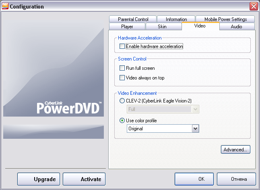Open the Original color profile dropdown
260x190 pixels.
coord(163,129)
